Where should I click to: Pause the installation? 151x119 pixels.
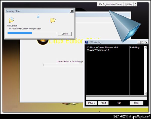(x=91, y=103)
